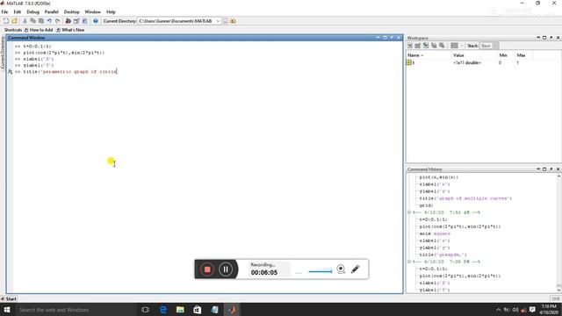562x316 pixels.
Task: Select 'axis square' in Command History
Action: point(435,233)
